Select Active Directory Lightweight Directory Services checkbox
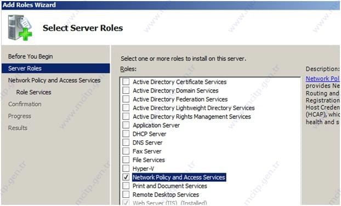341x206 pixels. pos(126,108)
